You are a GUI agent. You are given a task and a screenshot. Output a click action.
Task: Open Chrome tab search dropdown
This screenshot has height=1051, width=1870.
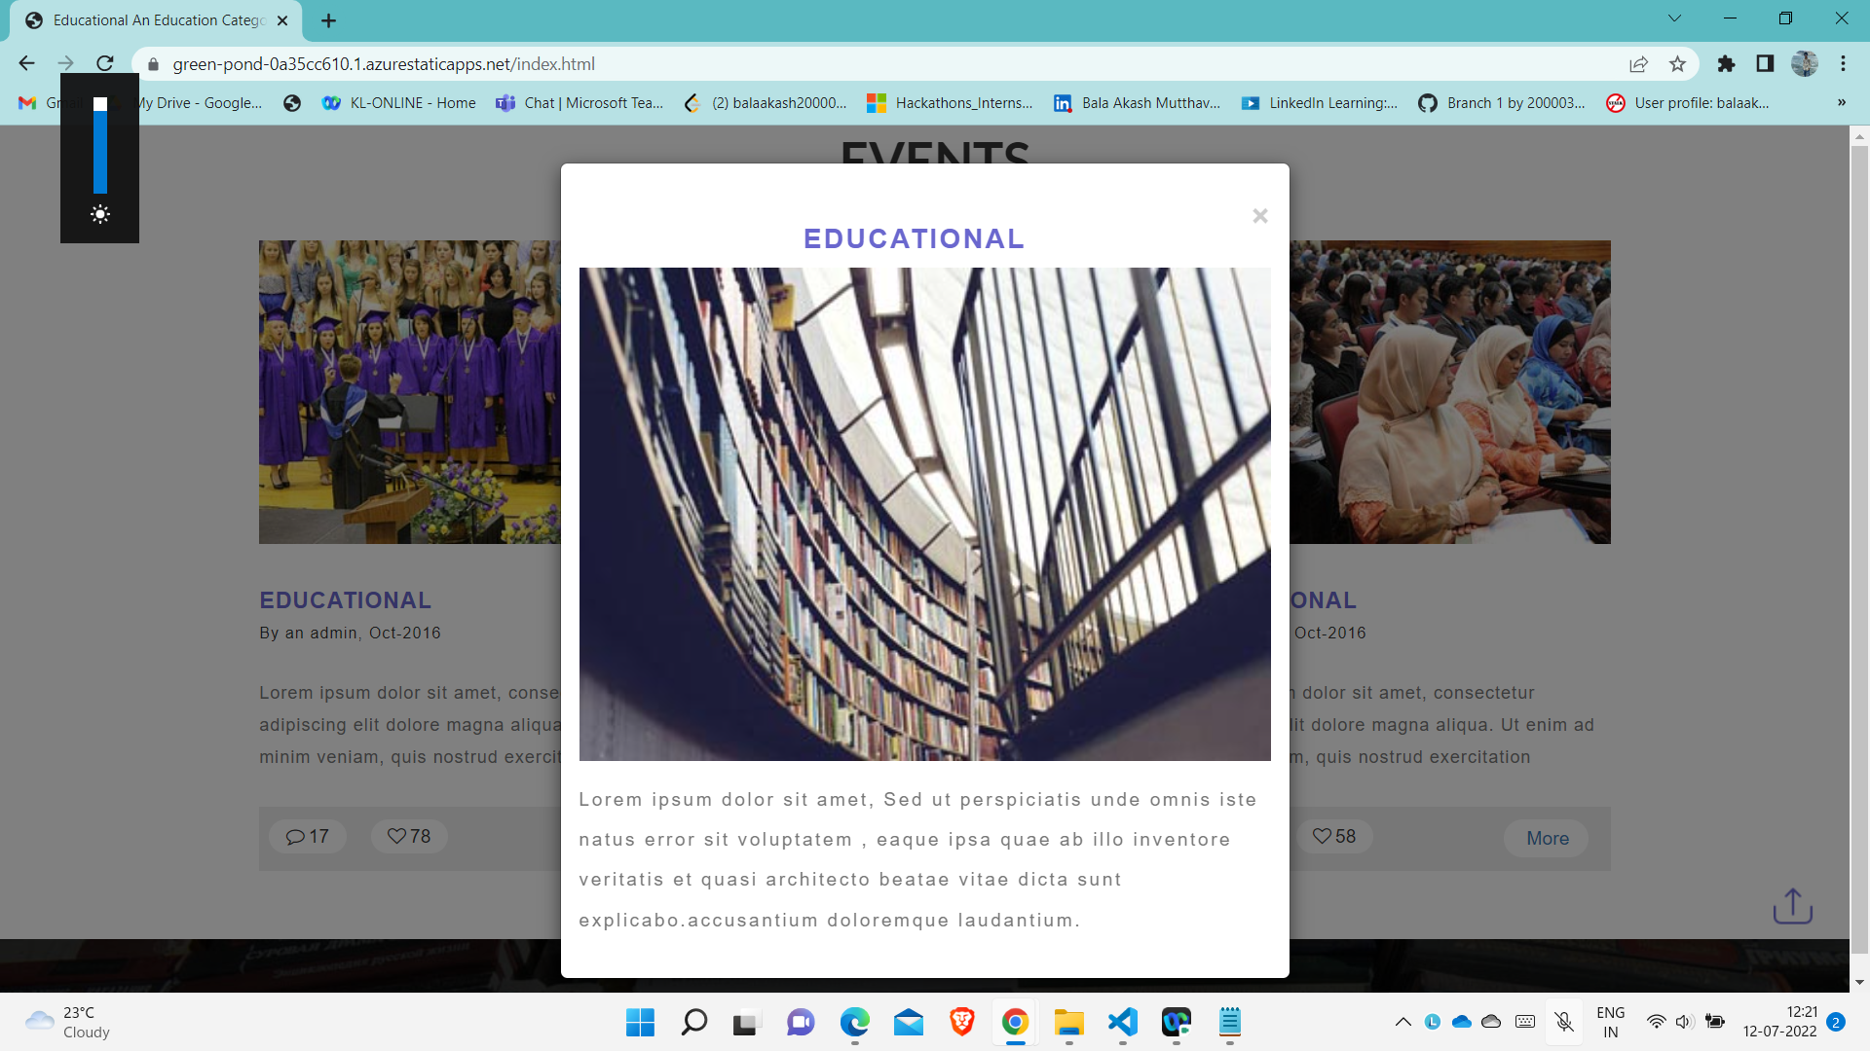[x=1674, y=18]
